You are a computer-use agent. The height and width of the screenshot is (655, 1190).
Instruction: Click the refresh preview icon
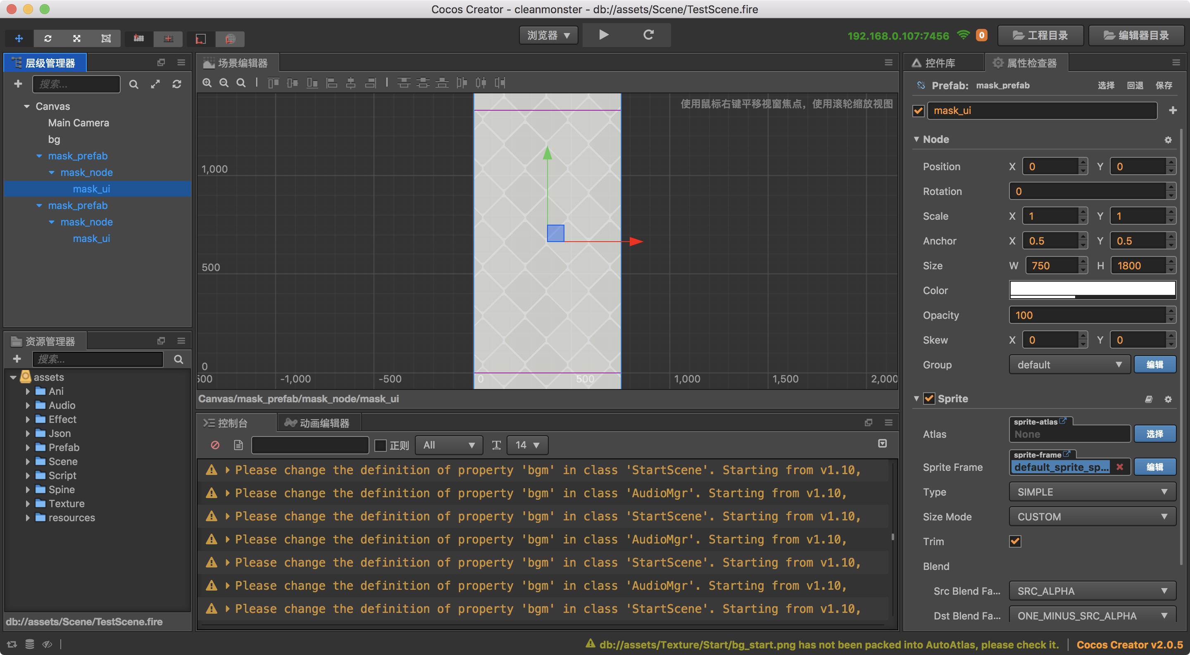pos(648,35)
